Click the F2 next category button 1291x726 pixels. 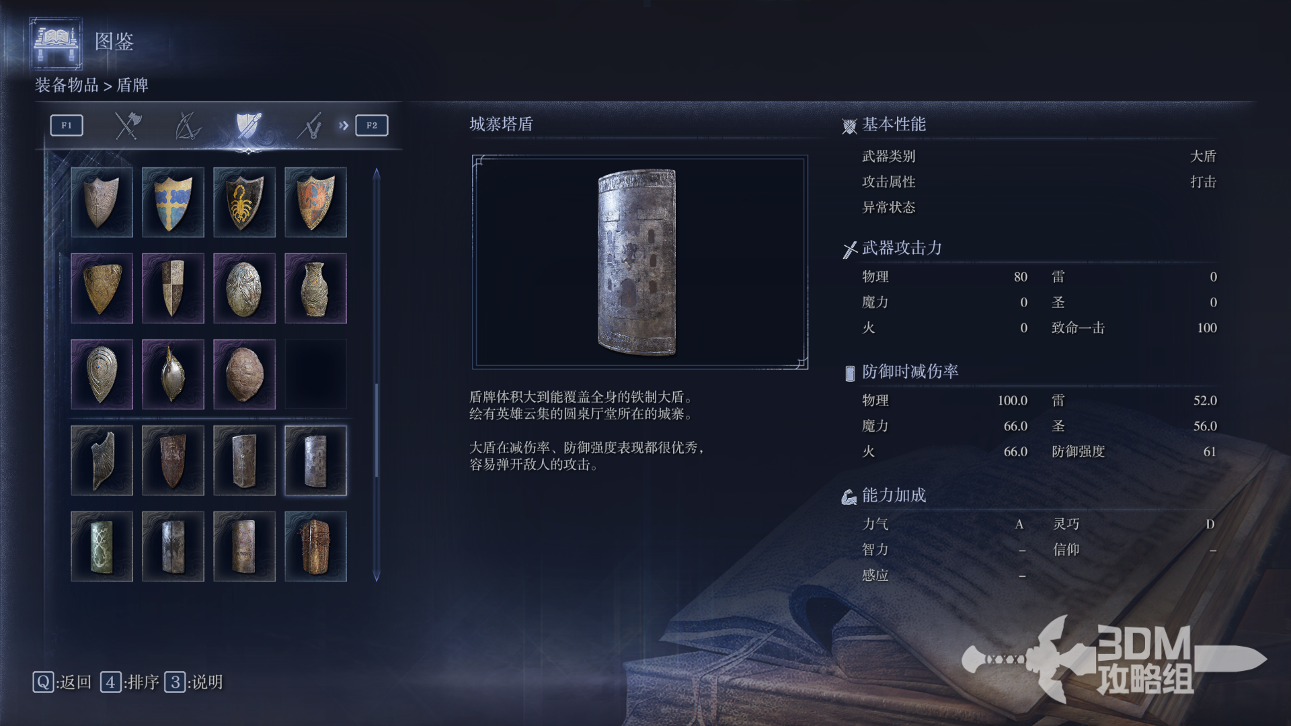tap(372, 126)
